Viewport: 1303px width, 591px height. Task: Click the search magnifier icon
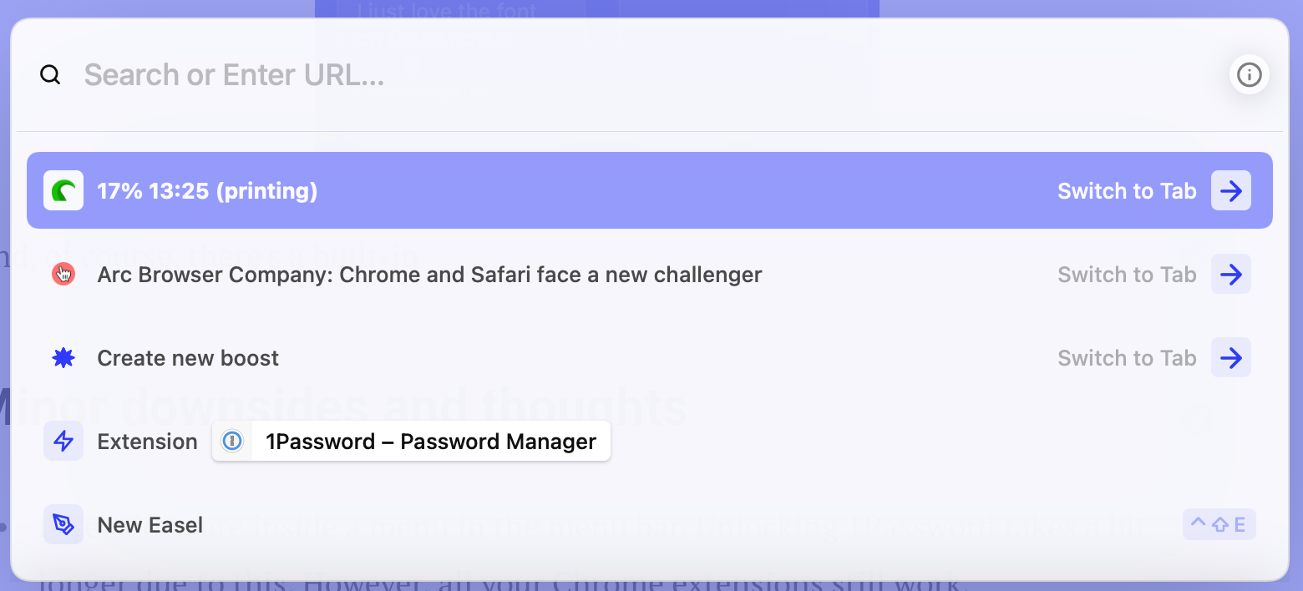(x=51, y=75)
